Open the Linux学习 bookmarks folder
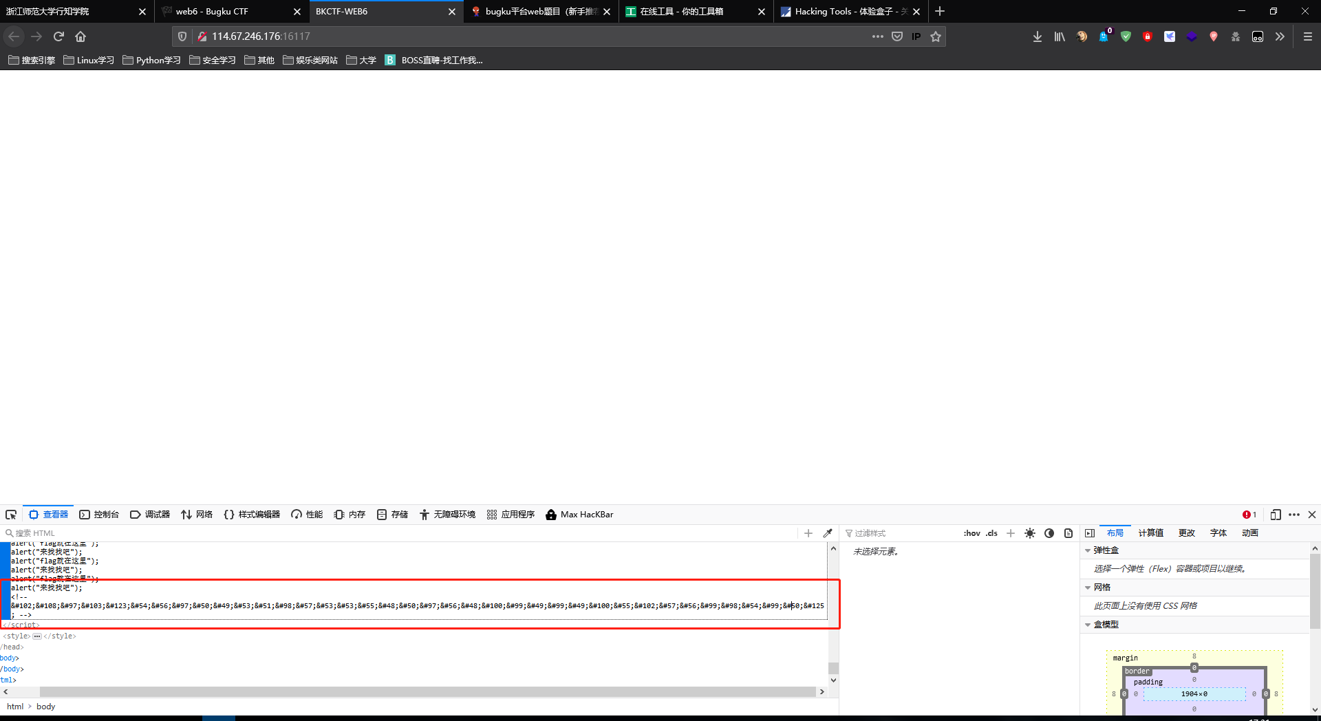The image size is (1321, 721). click(89, 61)
